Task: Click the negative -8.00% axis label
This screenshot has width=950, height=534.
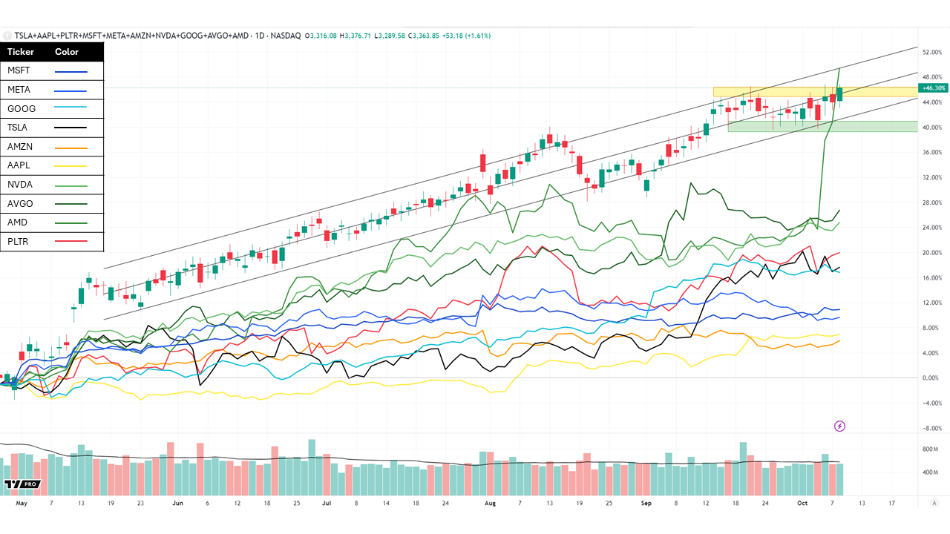Action: pos(932,429)
